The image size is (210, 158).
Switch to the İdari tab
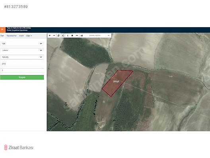tap(2, 36)
